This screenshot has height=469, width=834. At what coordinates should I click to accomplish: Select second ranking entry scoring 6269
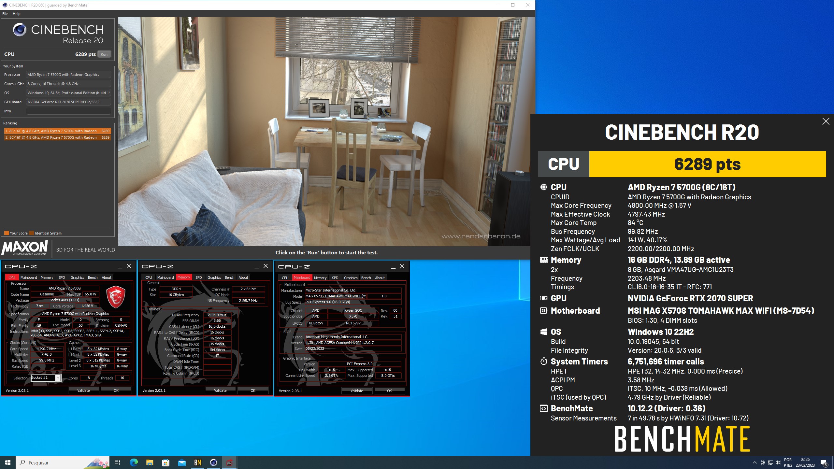(x=58, y=137)
